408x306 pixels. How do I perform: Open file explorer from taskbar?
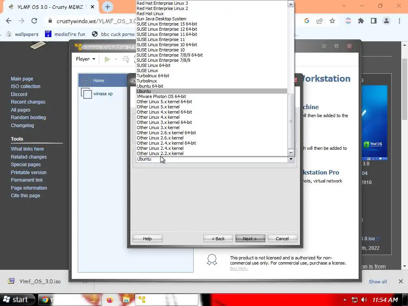coord(126,300)
